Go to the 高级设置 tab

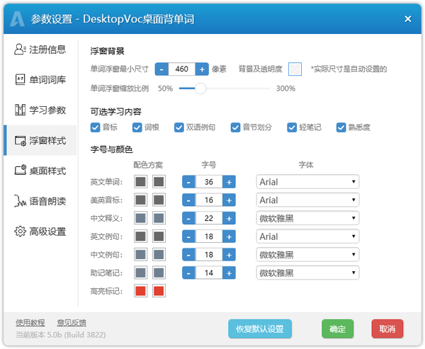tap(40, 231)
